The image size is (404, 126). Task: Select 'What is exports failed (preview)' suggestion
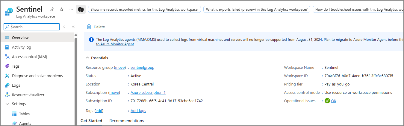pos(257,9)
